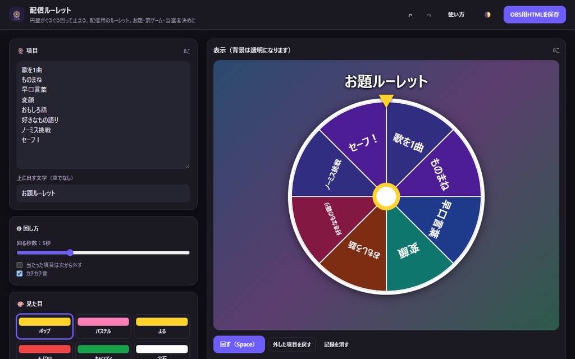Enable 当たった項目は次から外す checkbox
This screenshot has height=359, width=575.
coord(20,265)
